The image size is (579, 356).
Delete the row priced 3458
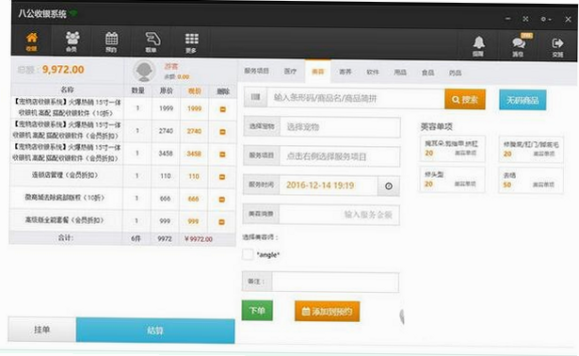222,154
